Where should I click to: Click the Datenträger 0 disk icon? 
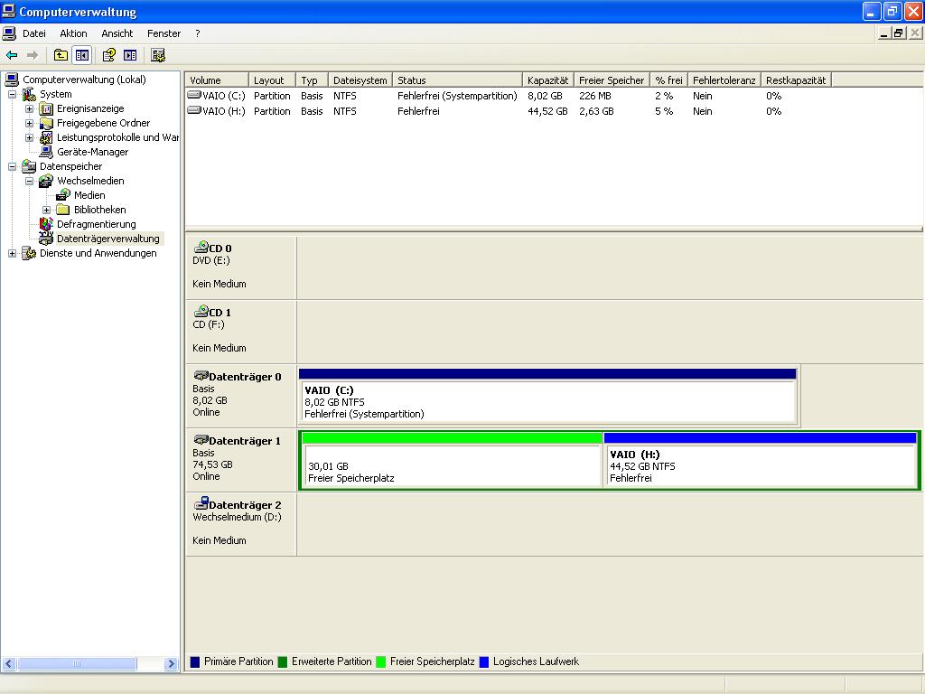coord(201,376)
